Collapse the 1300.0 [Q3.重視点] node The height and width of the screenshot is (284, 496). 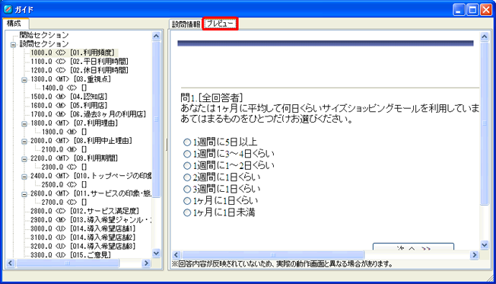pos(24,80)
